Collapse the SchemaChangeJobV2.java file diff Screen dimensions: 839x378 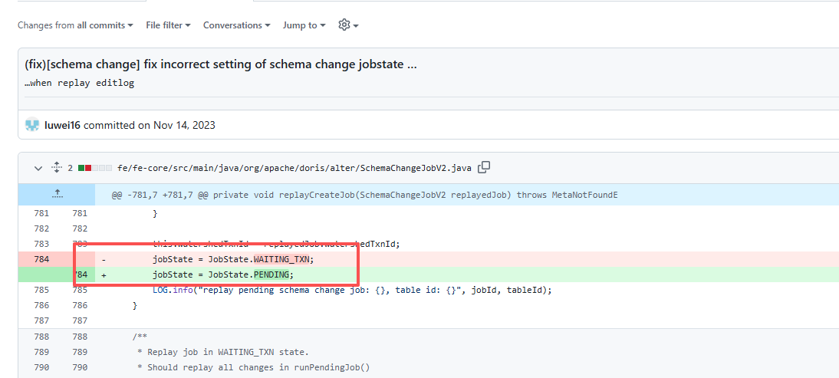[x=38, y=168]
